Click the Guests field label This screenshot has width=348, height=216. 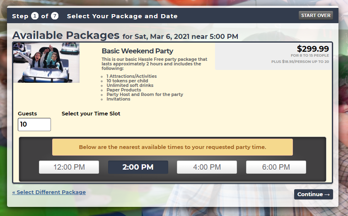[27, 113]
